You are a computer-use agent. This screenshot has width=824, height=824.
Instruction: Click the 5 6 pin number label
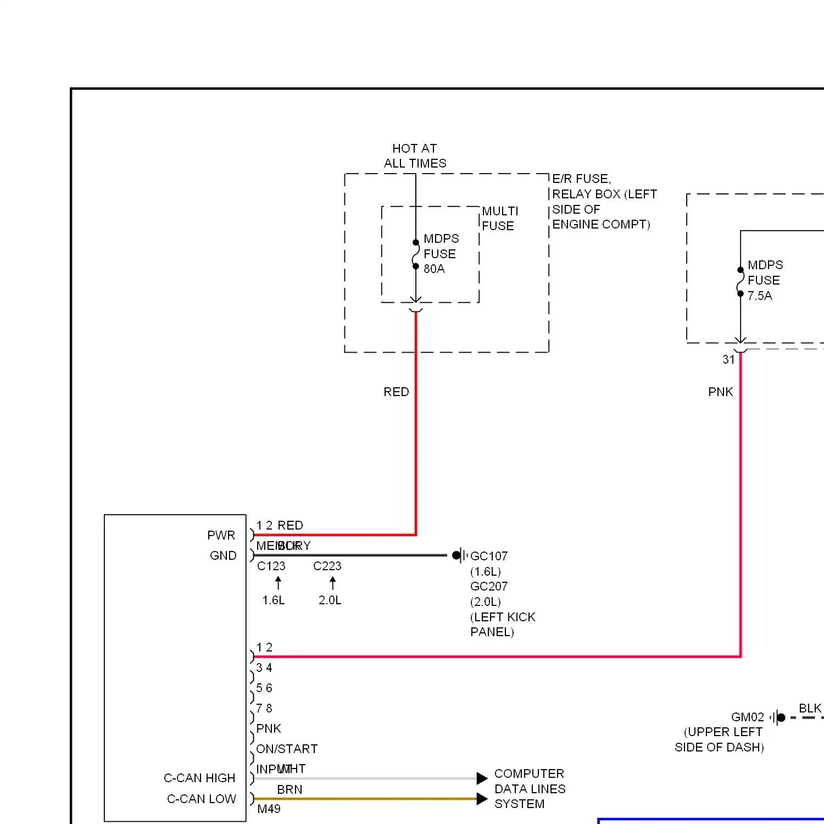[264, 688]
